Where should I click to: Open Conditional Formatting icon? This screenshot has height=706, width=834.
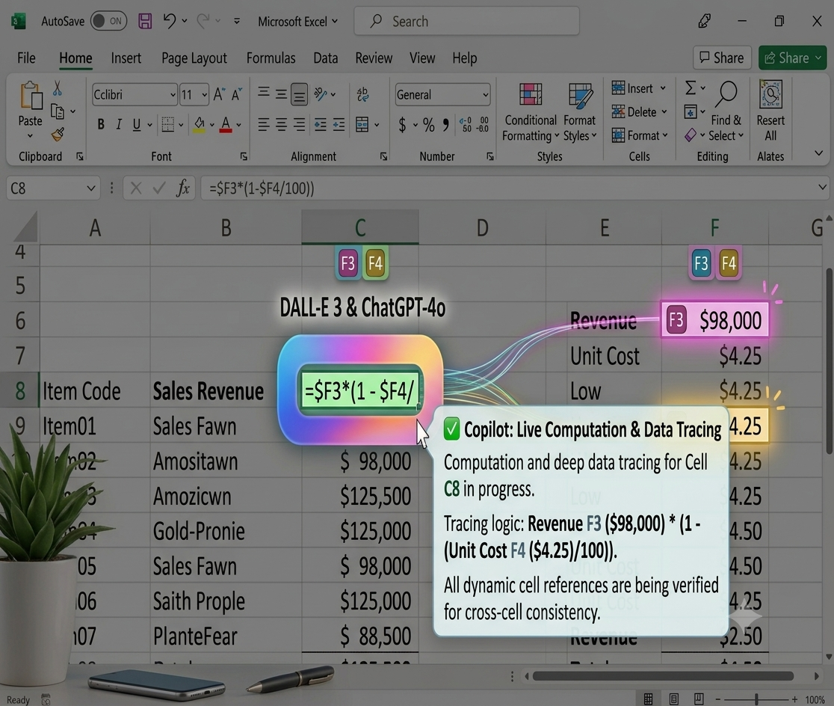531,94
